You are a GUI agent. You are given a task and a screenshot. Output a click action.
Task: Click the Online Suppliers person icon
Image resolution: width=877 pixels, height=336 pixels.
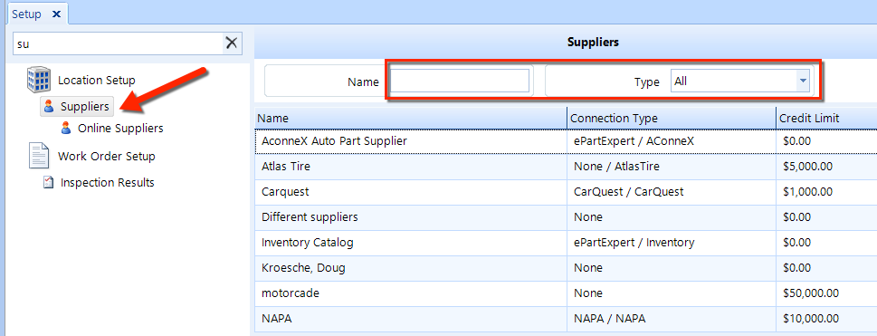pos(66,129)
